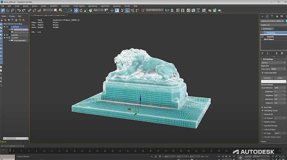Enable the Material IDs checkbox
The width and height of the screenshot is (287, 160).
[x=263, y=114]
